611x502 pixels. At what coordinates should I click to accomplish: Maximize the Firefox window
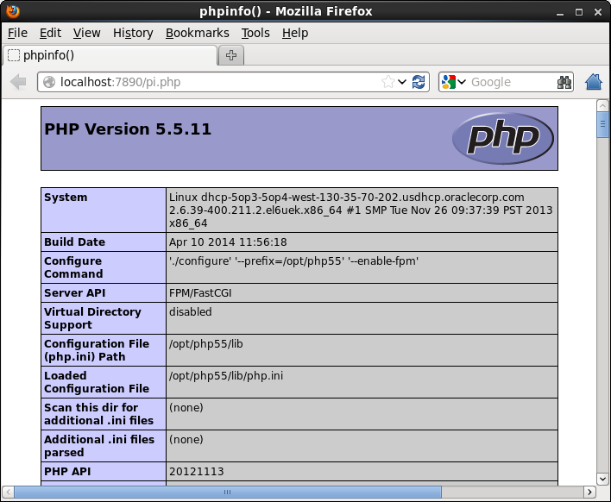[x=579, y=12]
